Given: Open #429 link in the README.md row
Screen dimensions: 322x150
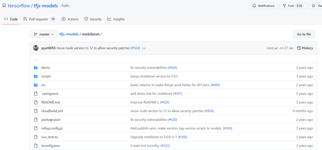Looking at the screenshot, I should tap(165, 102).
